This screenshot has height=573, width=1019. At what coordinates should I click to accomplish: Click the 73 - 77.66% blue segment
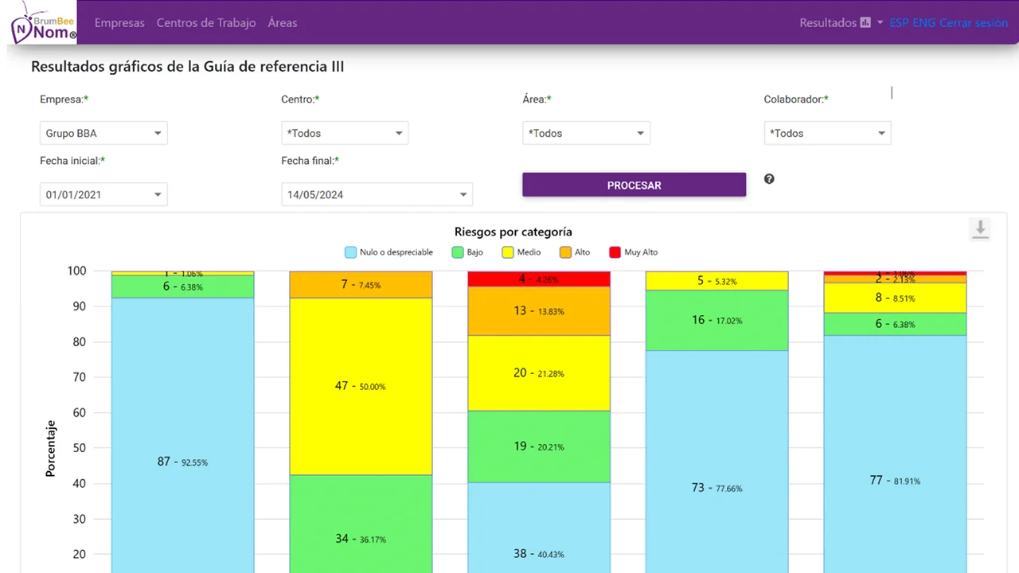pyautogui.click(x=716, y=462)
